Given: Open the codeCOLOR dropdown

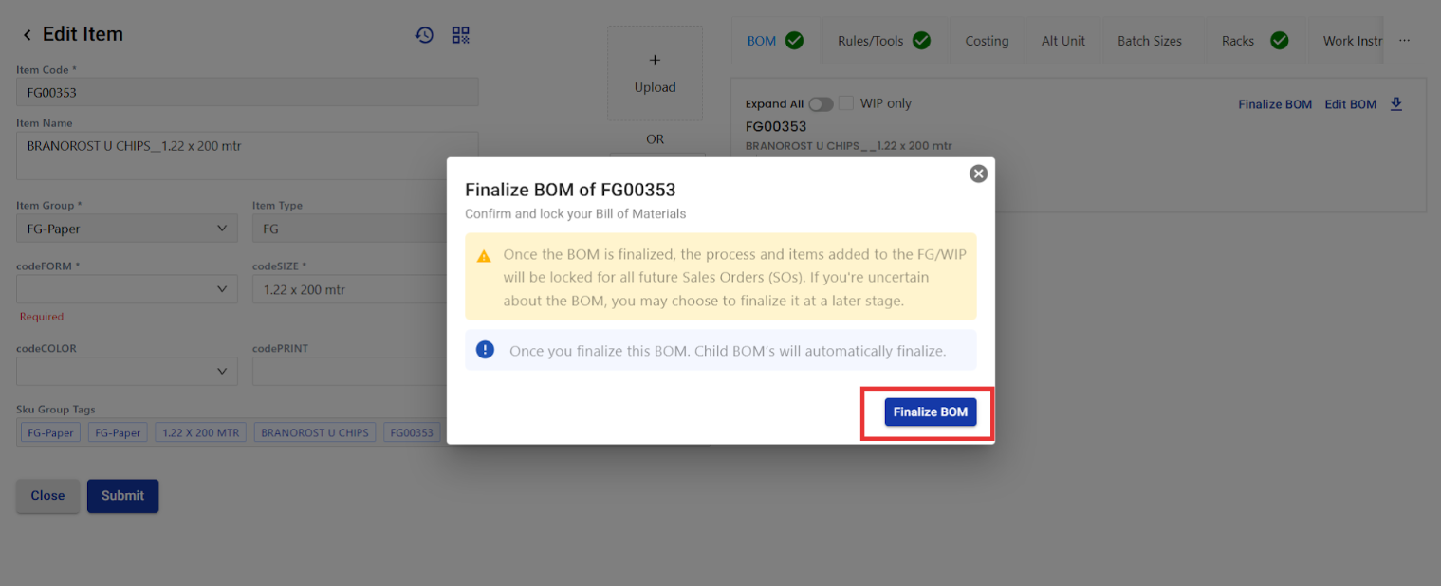Looking at the screenshot, I should tap(126, 371).
